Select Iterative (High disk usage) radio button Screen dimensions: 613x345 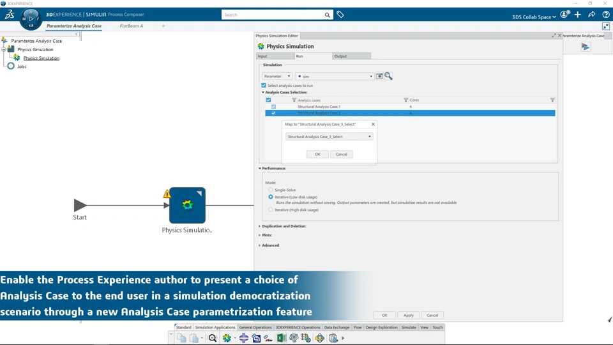pyautogui.click(x=271, y=210)
